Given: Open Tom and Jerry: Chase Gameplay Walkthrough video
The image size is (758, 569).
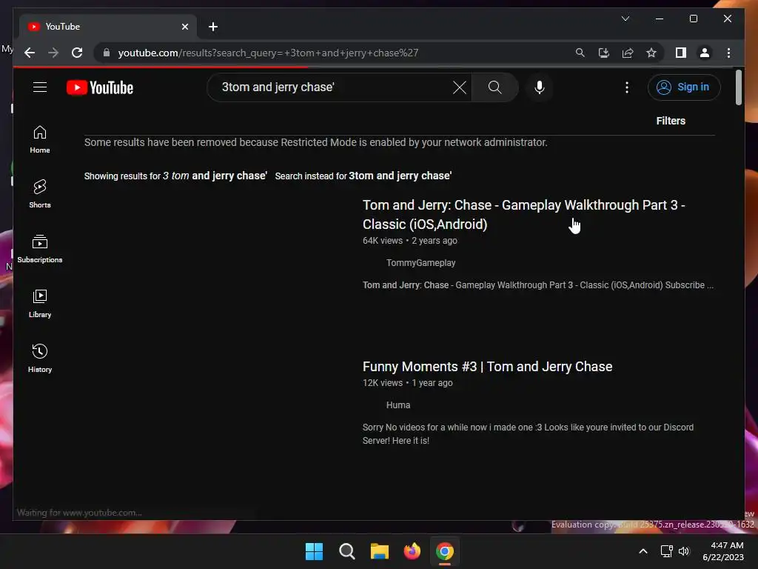Looking at the screenshot, I should pos(523,214).
